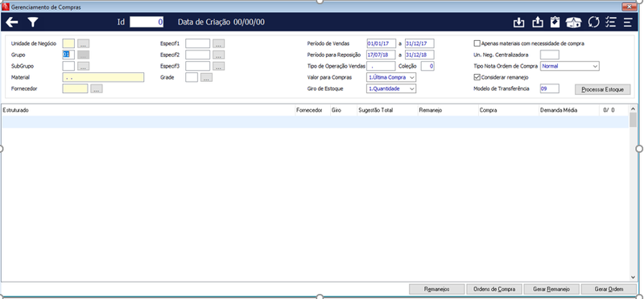Screen dimensions: 644x299
Task: Open the checklist icon
Action: [611, 23]
